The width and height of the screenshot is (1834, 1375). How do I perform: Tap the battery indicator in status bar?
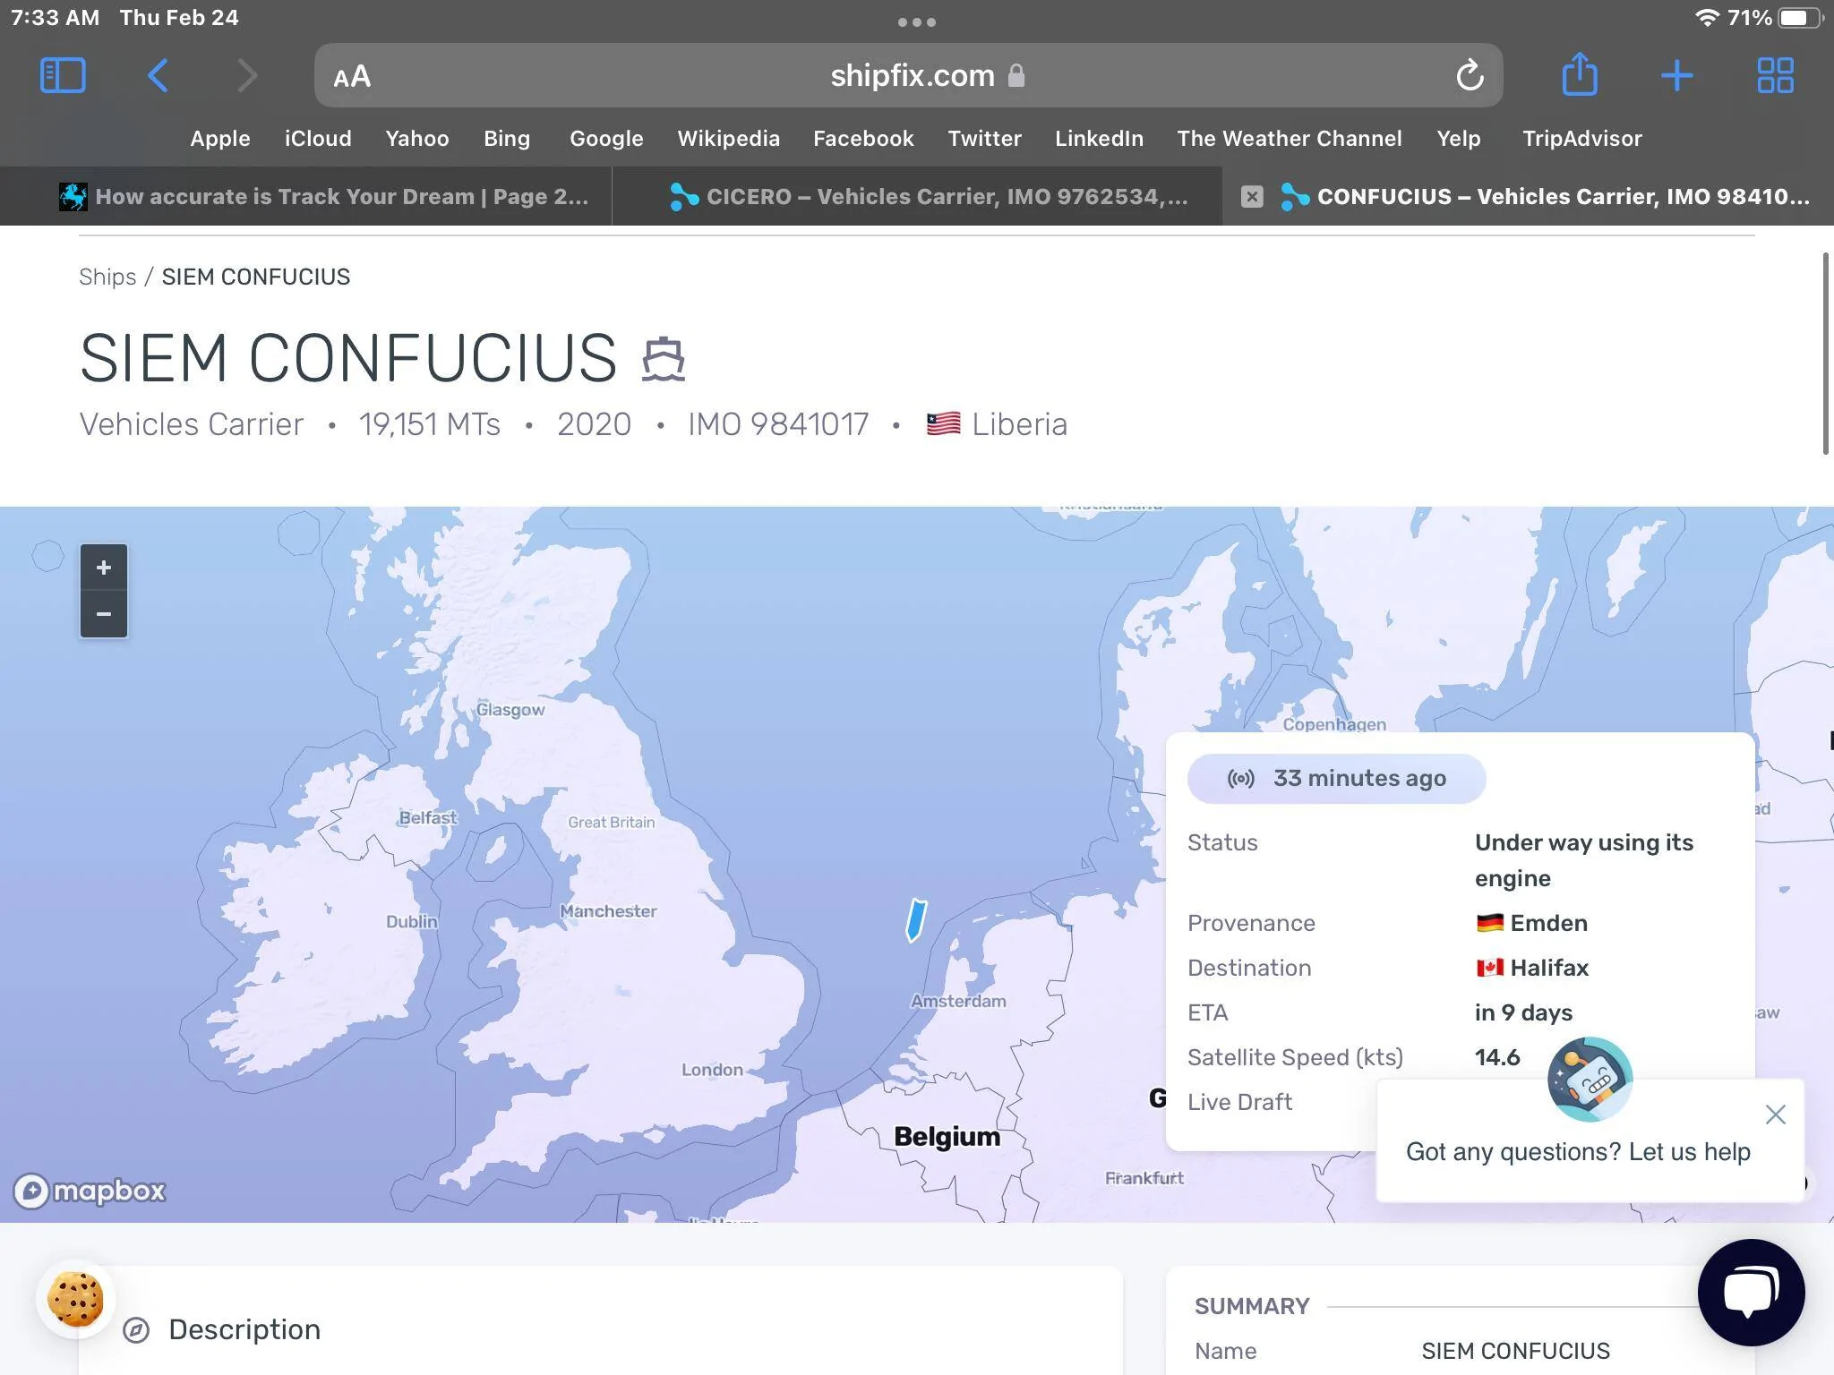click(1800, 18)
